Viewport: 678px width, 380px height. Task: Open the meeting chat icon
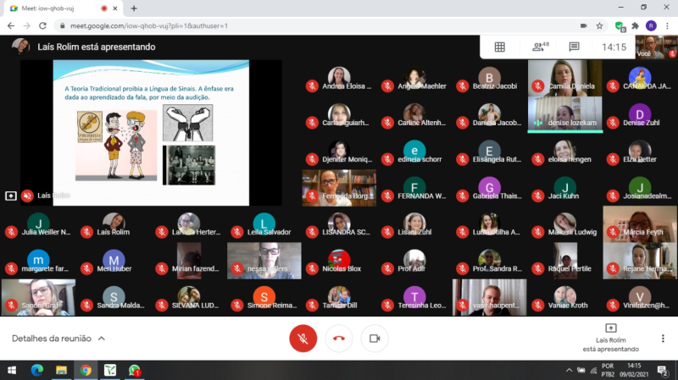[x=574, y=47]
